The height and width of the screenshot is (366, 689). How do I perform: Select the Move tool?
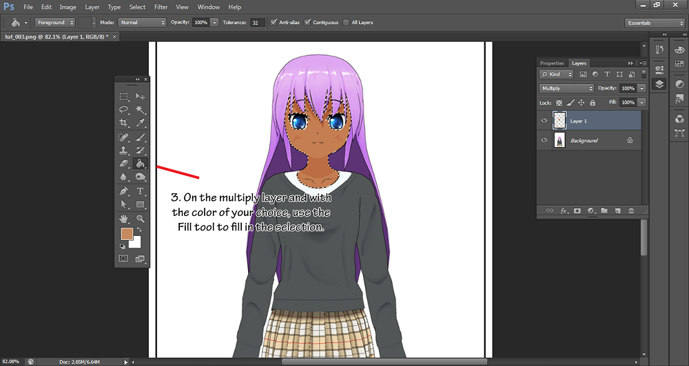pos(140,96)
